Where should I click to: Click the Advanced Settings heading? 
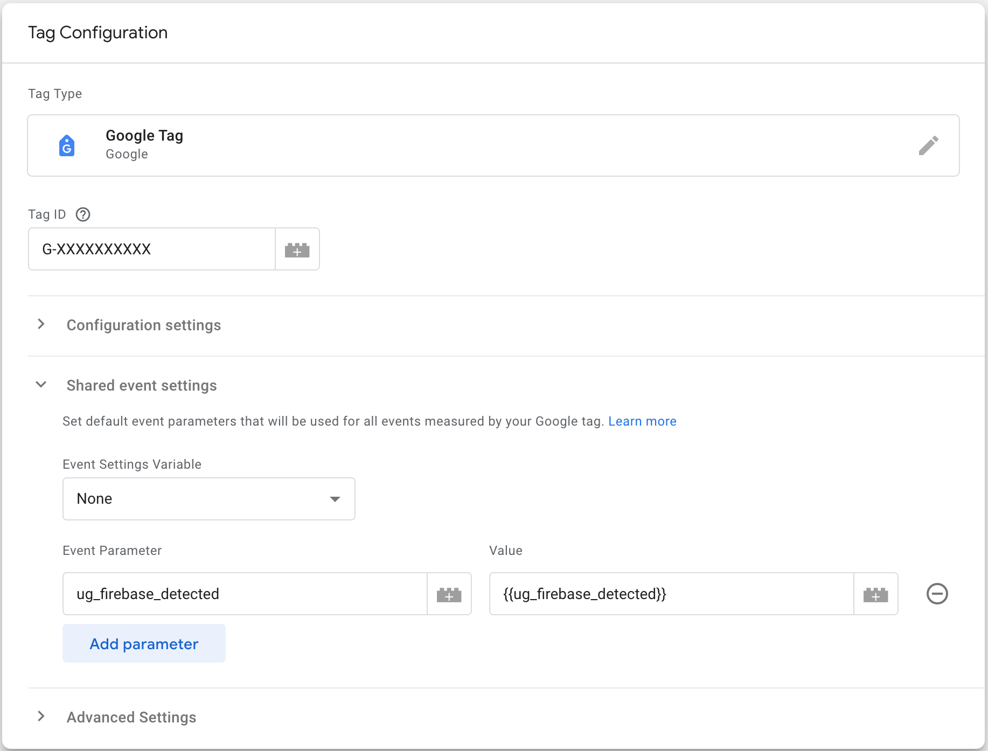point(131,718)
